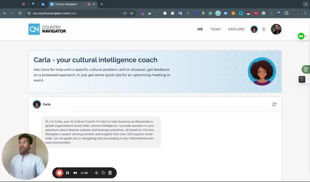Click the recorder timer showing 0:00

click(84, 173)
